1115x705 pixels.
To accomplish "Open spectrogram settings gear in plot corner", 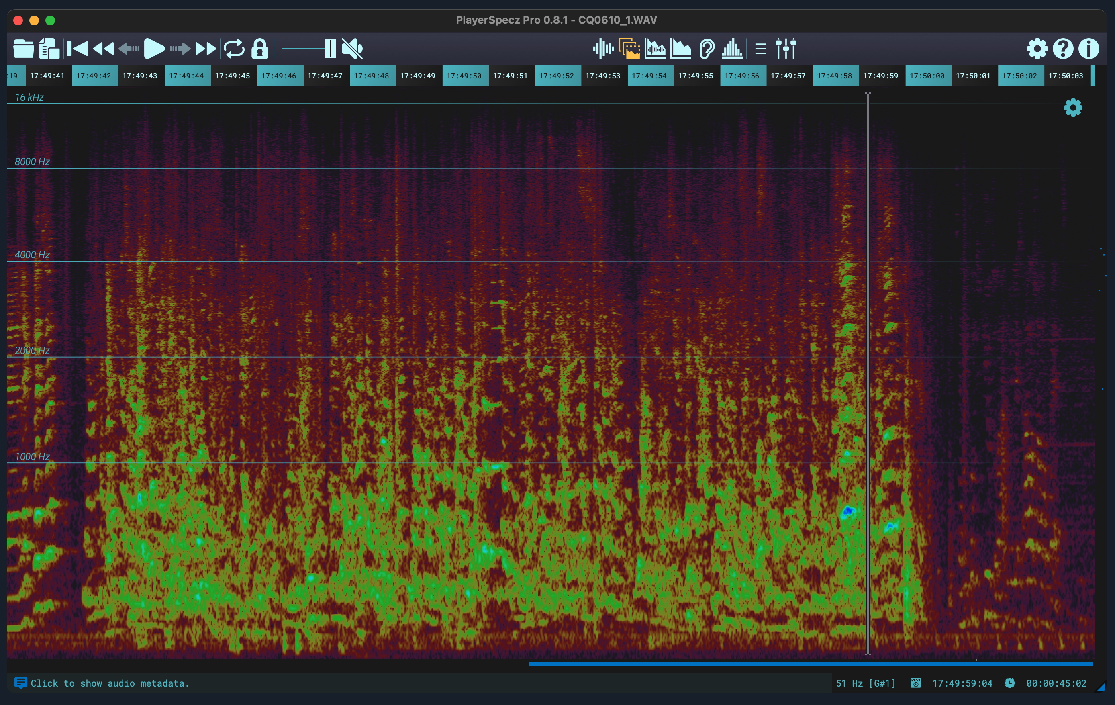I will pos(1073,108).
